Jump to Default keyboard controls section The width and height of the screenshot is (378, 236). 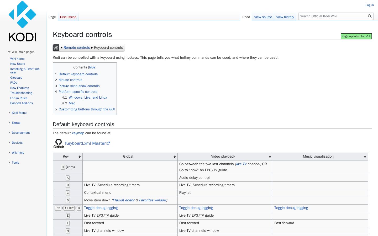(78, 74)
